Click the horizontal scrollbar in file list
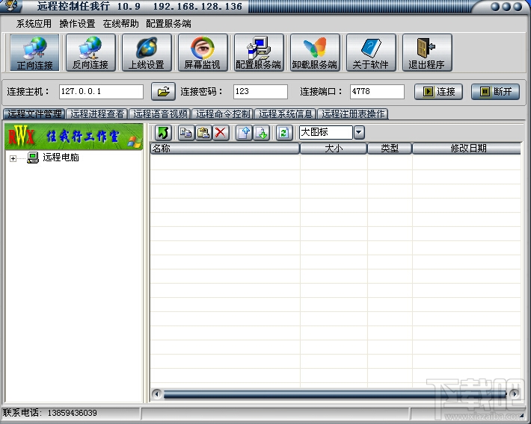Image resolution: width=531 pixels, height=424 pixels. (335, 394)
